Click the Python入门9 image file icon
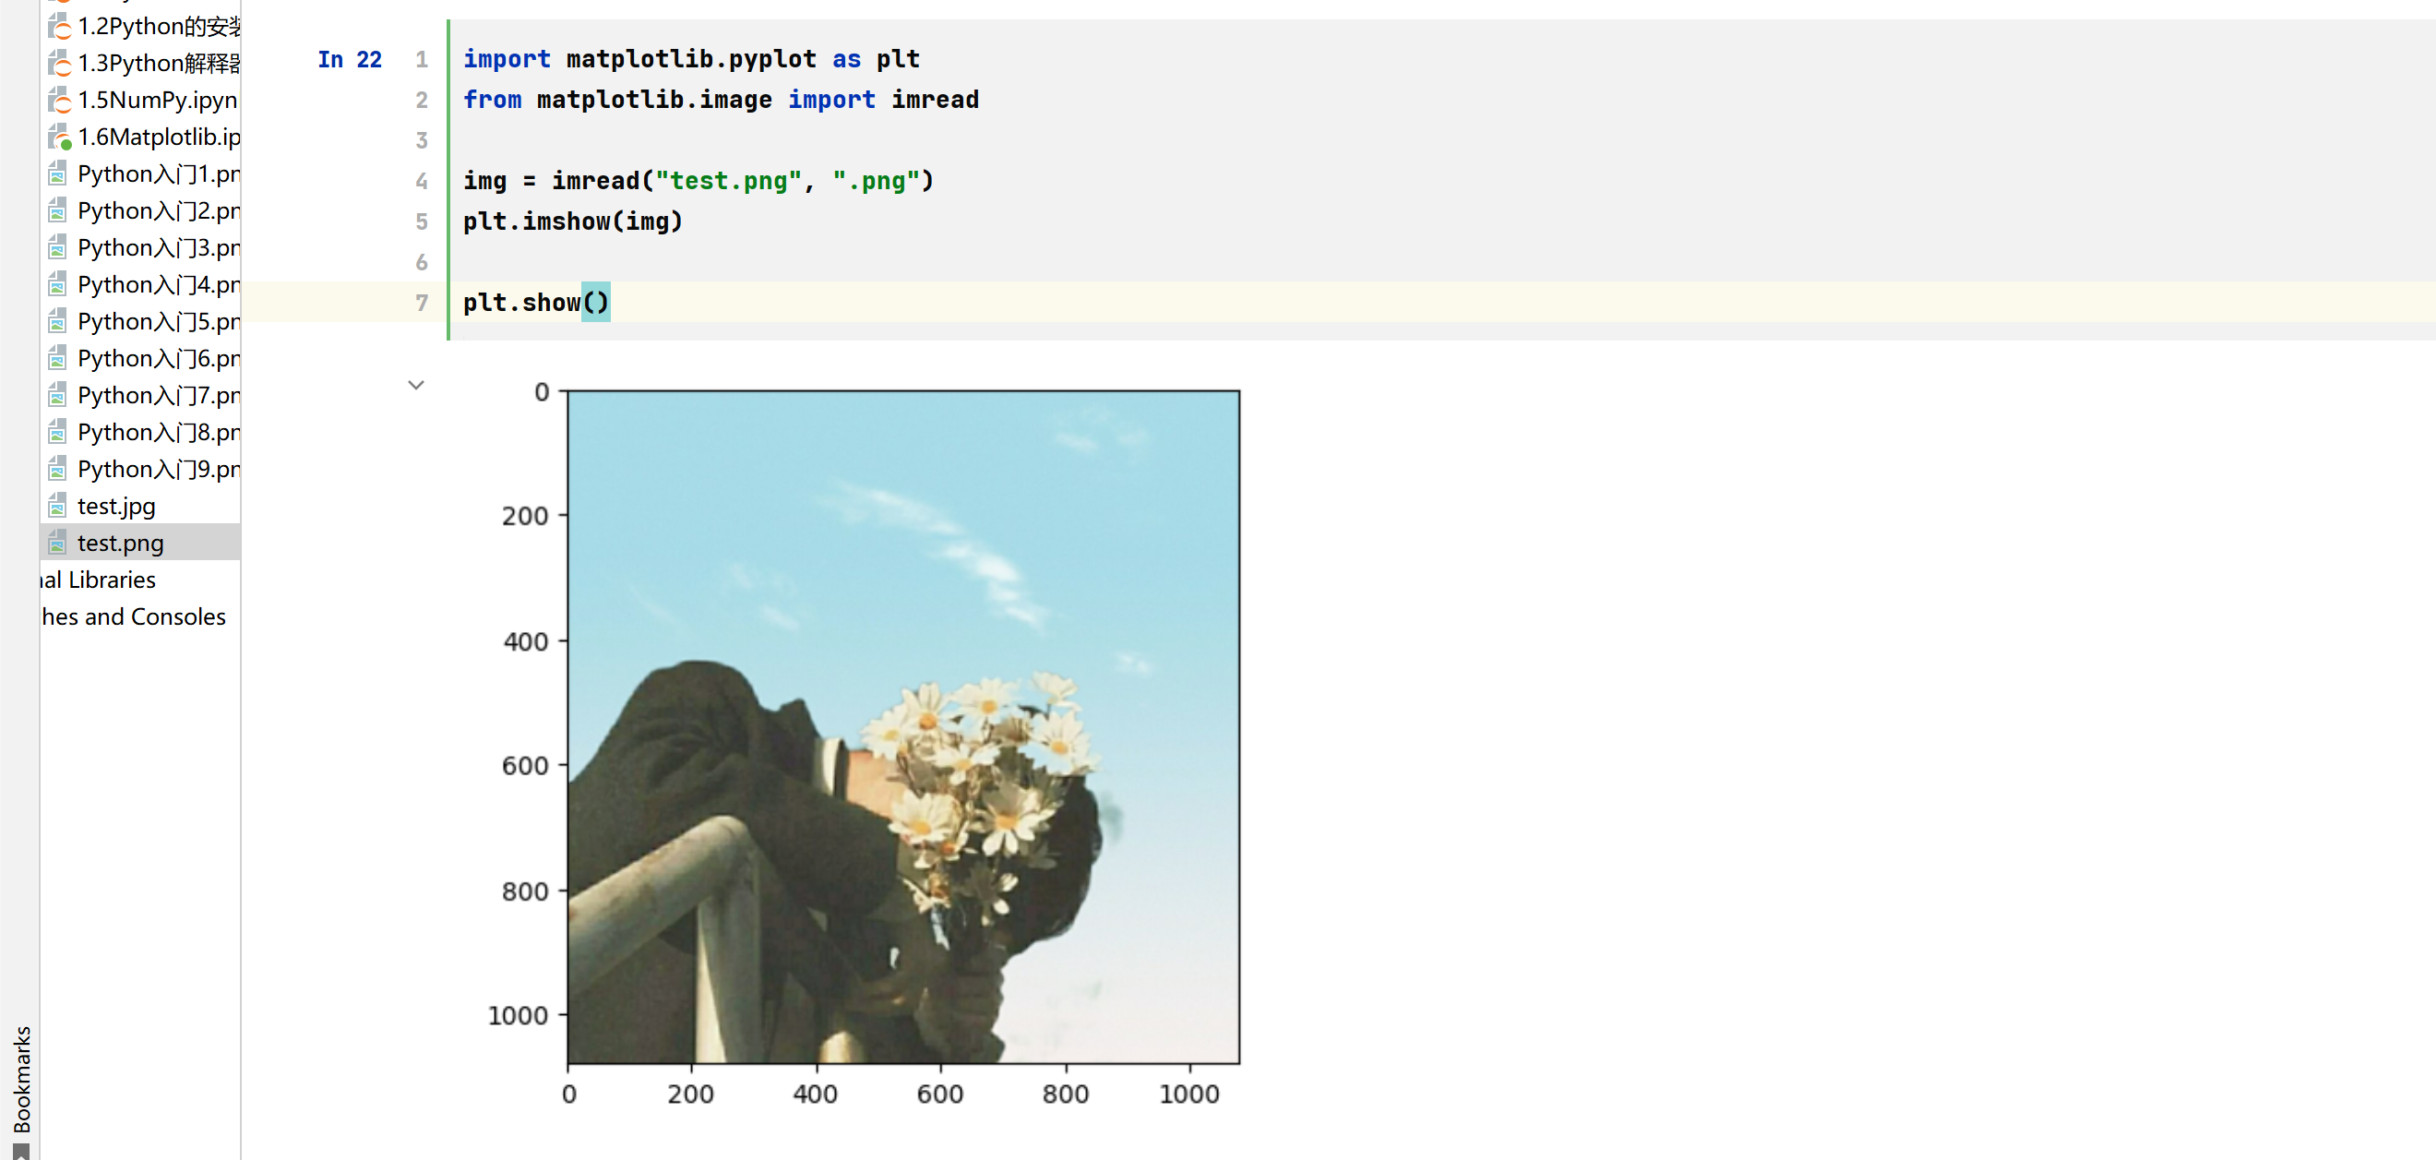 58,470
